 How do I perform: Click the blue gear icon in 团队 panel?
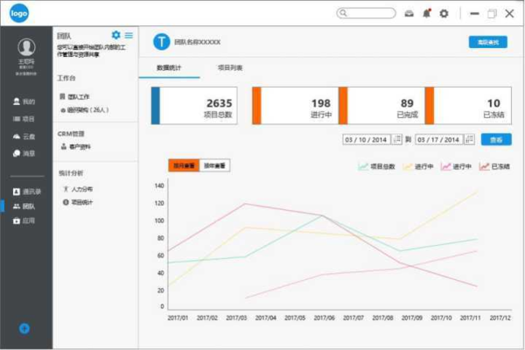point(115,35)
